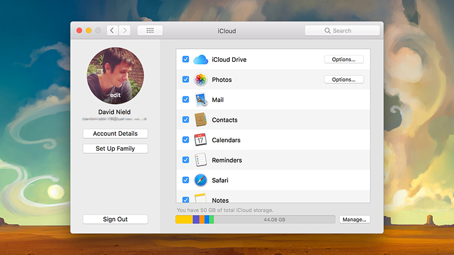Image resolution: width=454 pixels, height=255 pixels.
Task: Click the iCloud Drive label
Action: click(229, 59)
